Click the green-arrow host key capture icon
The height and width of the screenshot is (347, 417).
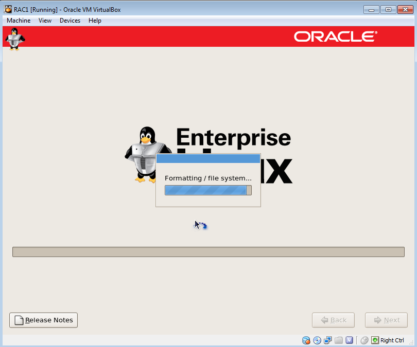[x=375, y=340]
